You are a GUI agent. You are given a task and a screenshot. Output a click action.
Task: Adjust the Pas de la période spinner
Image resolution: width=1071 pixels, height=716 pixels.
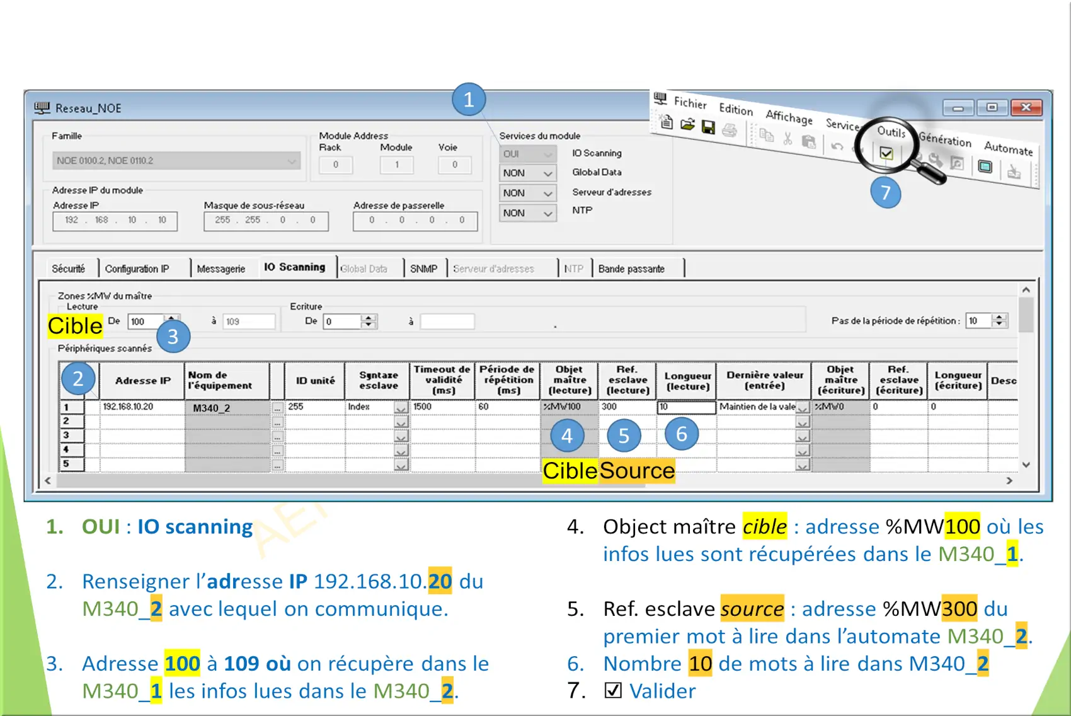pos(1000,321)
